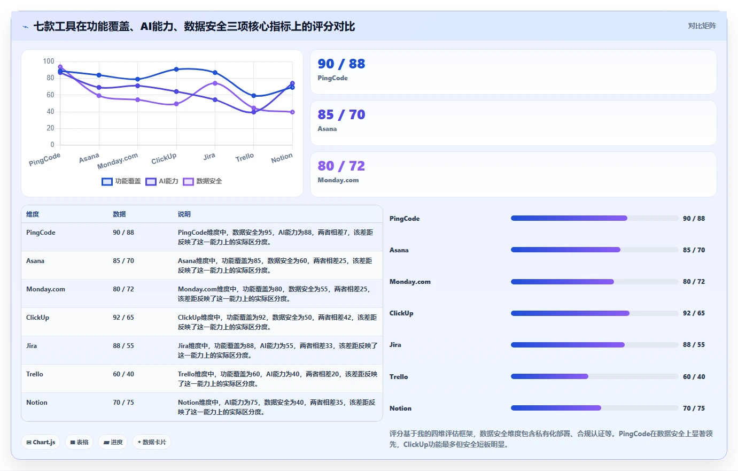Viewport: 738px width, 471px height.
Task: Open the 80 / 72 Monday.com data card
Action: [x=513, y=174]
